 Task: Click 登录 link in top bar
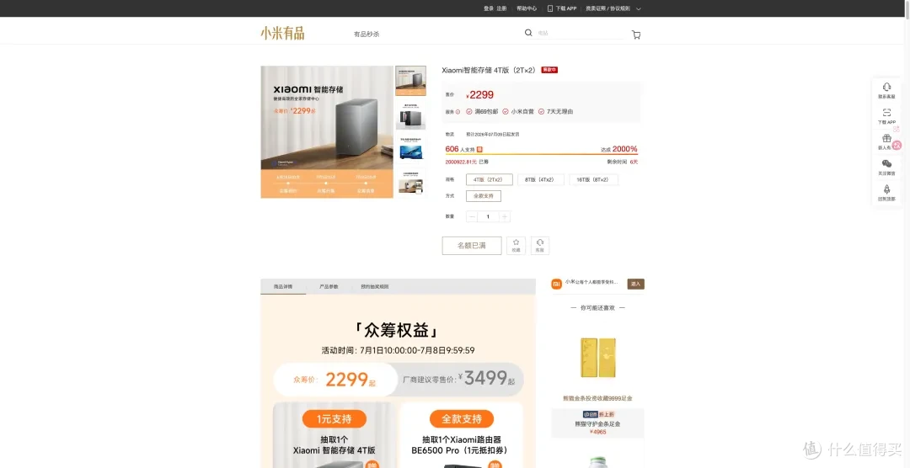pos(488,8)
